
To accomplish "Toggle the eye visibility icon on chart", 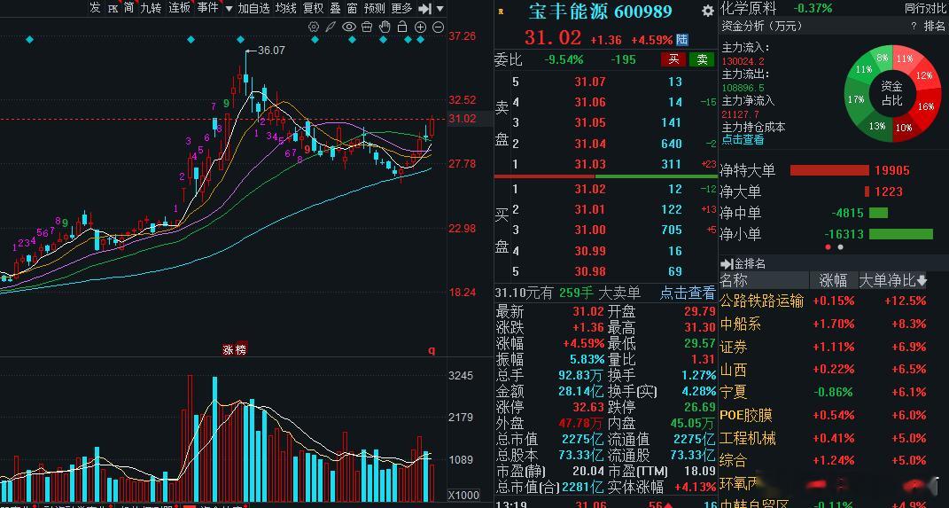I will point(348,27).
